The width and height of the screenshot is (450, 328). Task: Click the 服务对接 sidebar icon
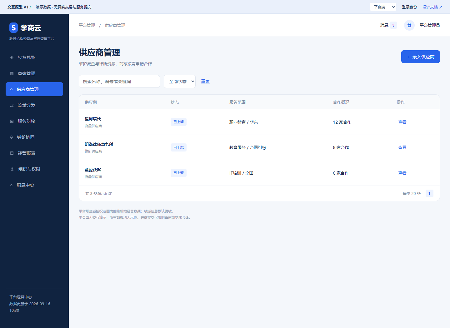tap(12, 121)
